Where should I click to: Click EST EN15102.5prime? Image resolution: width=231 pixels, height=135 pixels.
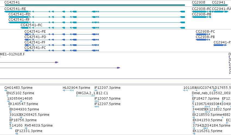pos(20,93)
